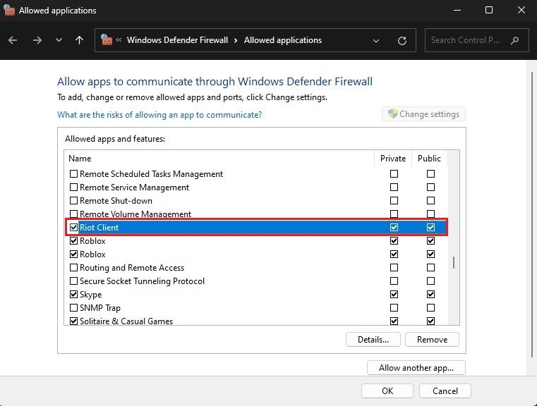Click the double-chevron in address bar path

pos(119,40)
